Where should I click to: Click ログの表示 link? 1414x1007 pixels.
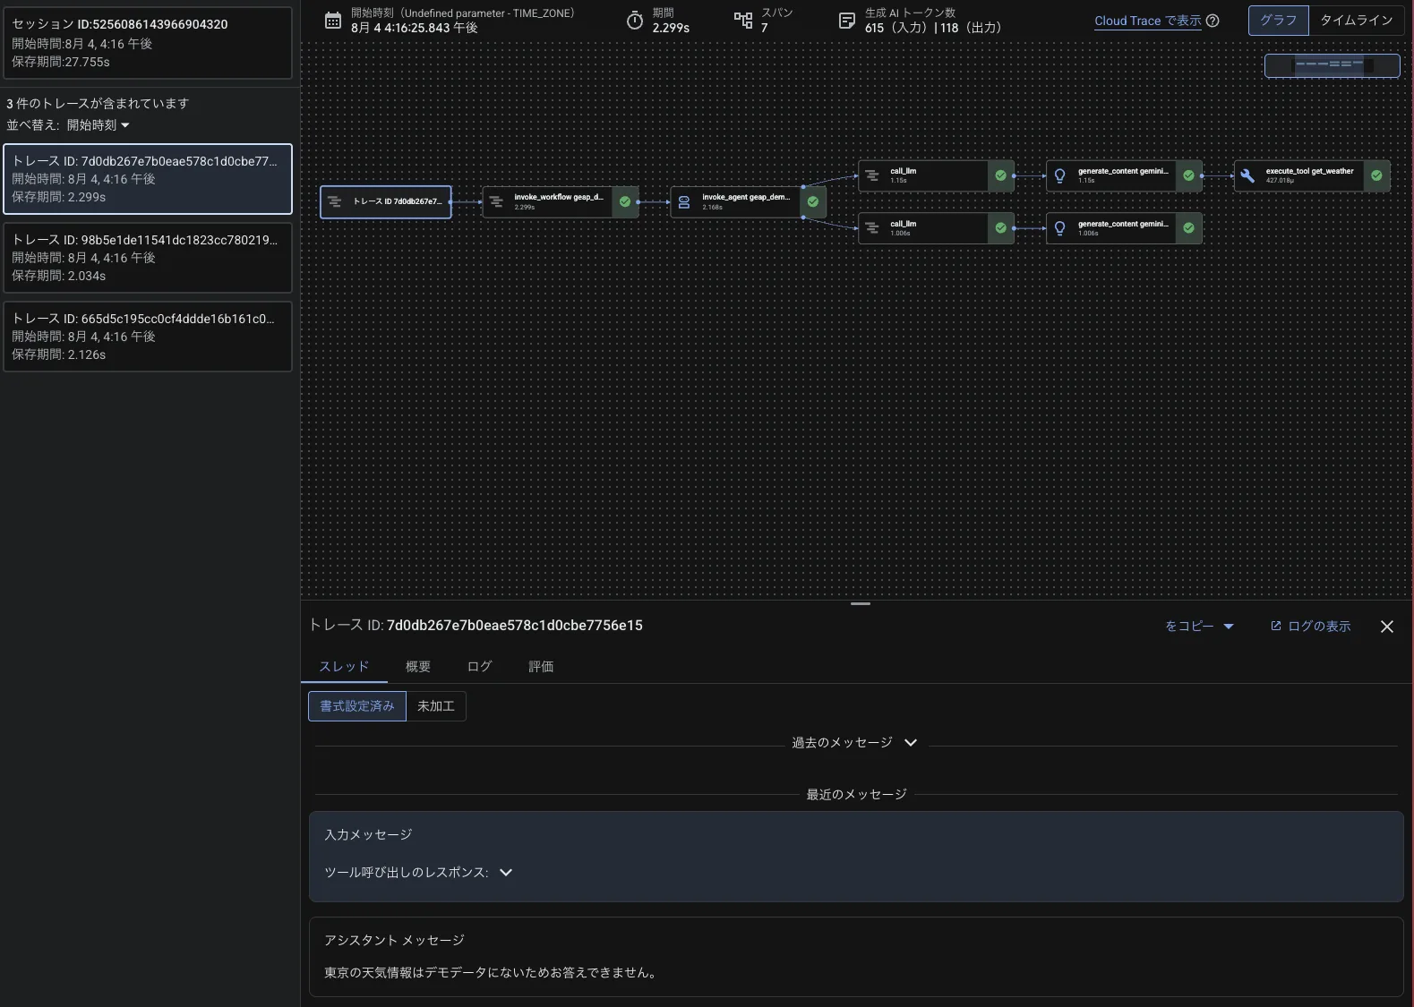click(1319, 627)
